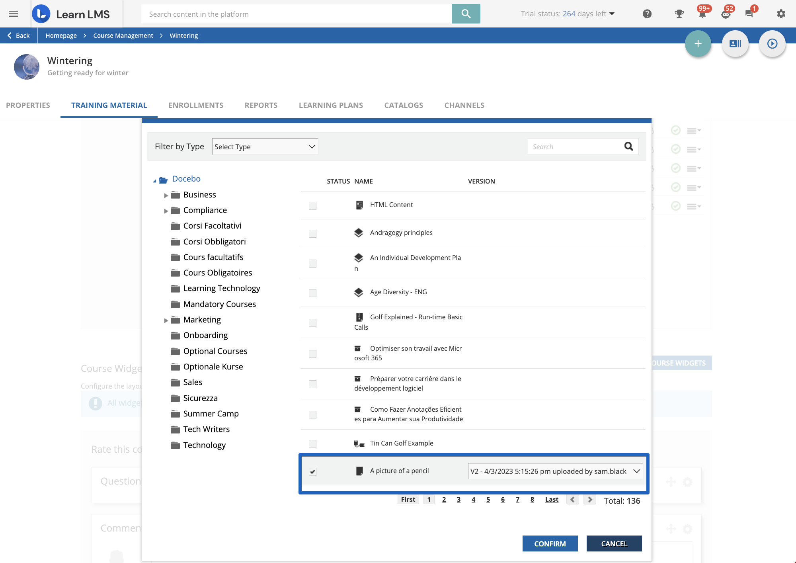Click the HTML Content page icon
This screenshot has width=796, height=563.
pyautogui.click(x=359, y=205)
